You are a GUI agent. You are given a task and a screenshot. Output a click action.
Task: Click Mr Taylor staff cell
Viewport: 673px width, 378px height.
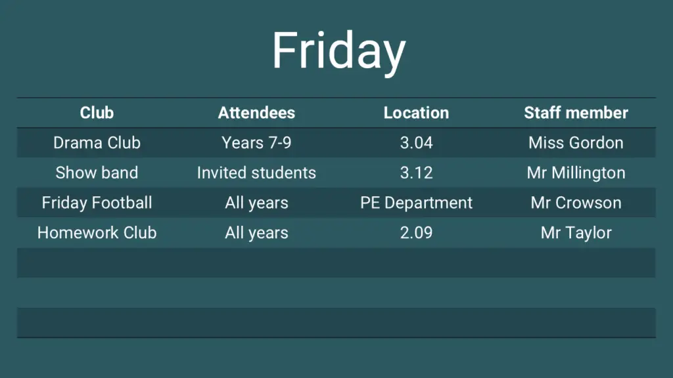576,233
